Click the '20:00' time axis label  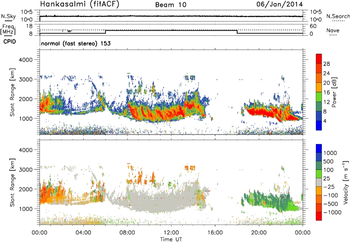[259, 233]
